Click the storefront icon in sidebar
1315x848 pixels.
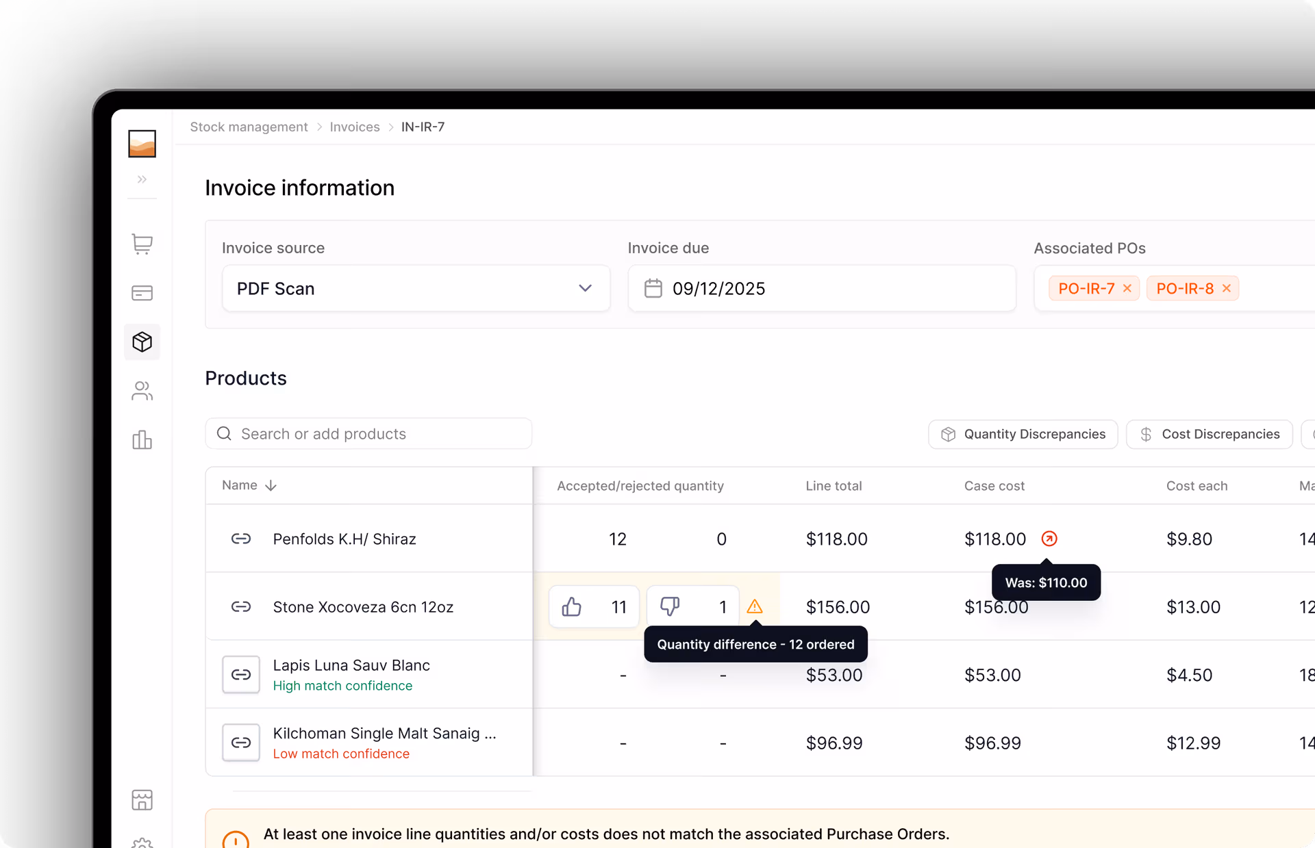tap(142, 799)
